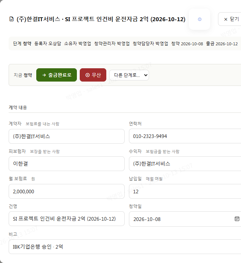Click the deal title heading text
241x263 pixels.
101,19
